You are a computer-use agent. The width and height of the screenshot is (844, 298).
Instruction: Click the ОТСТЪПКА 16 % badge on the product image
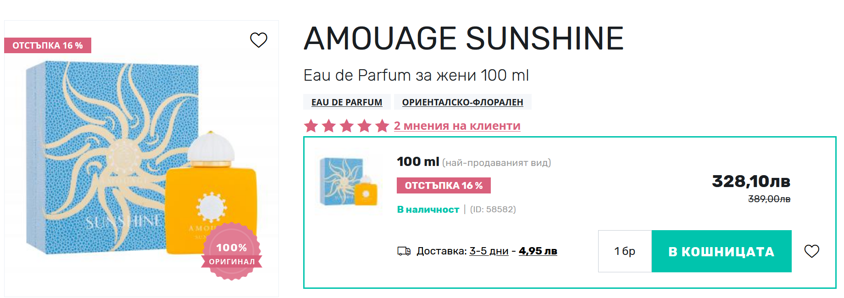(48, 45)
